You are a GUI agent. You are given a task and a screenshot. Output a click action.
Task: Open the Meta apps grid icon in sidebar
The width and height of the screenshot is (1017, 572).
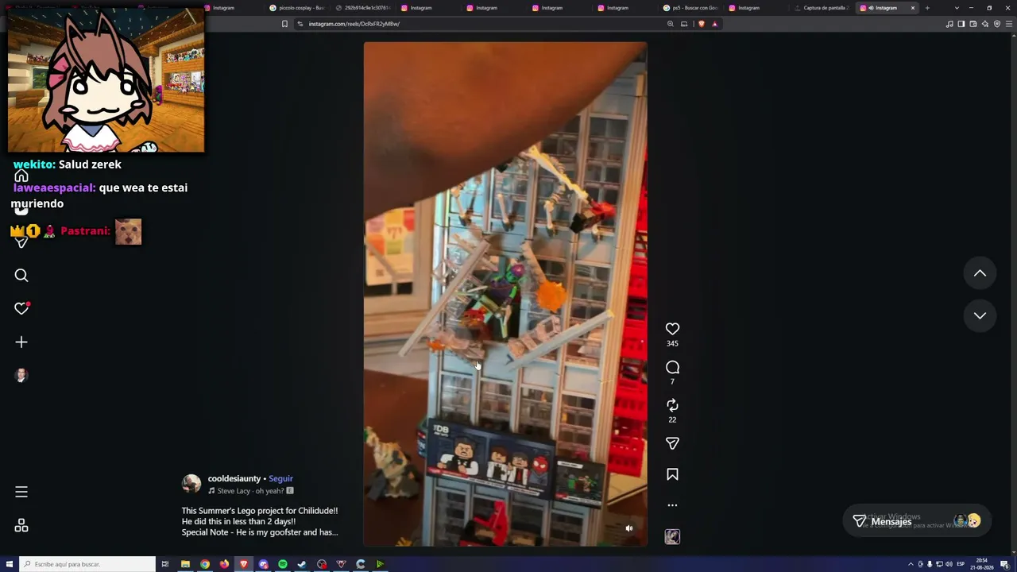pyautogui.click(x=21, y=526)
